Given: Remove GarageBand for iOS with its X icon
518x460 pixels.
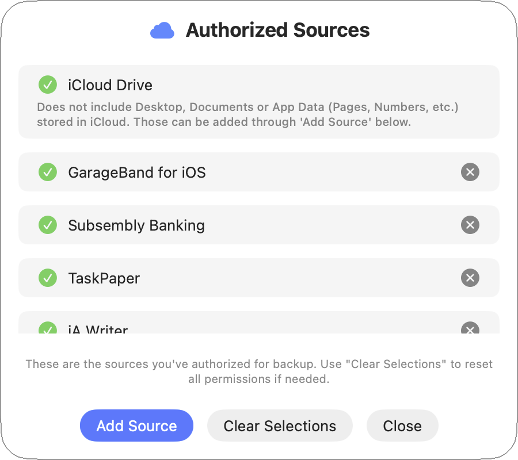Looking at the screenshot, I should (x=470, y=172).
